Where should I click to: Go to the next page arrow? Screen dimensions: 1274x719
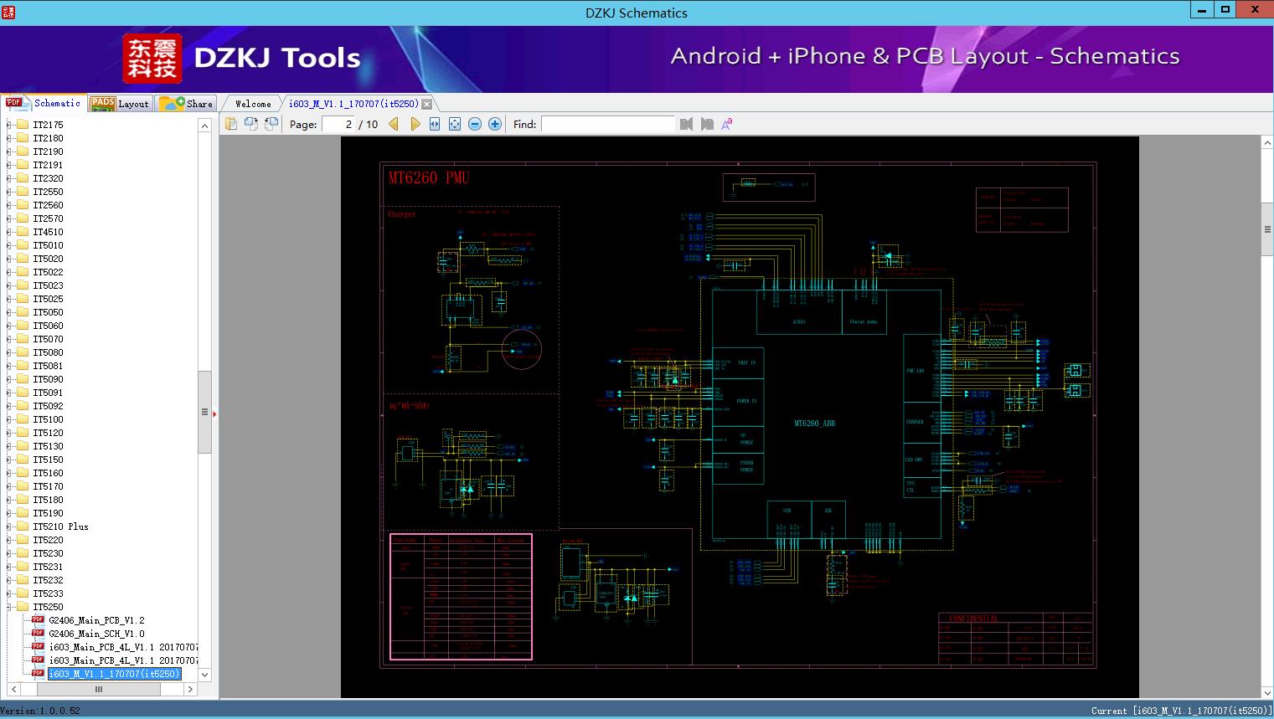coord(415,124)
